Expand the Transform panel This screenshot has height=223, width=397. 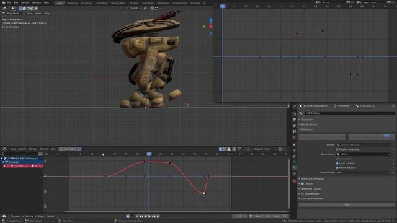[307, 120]
